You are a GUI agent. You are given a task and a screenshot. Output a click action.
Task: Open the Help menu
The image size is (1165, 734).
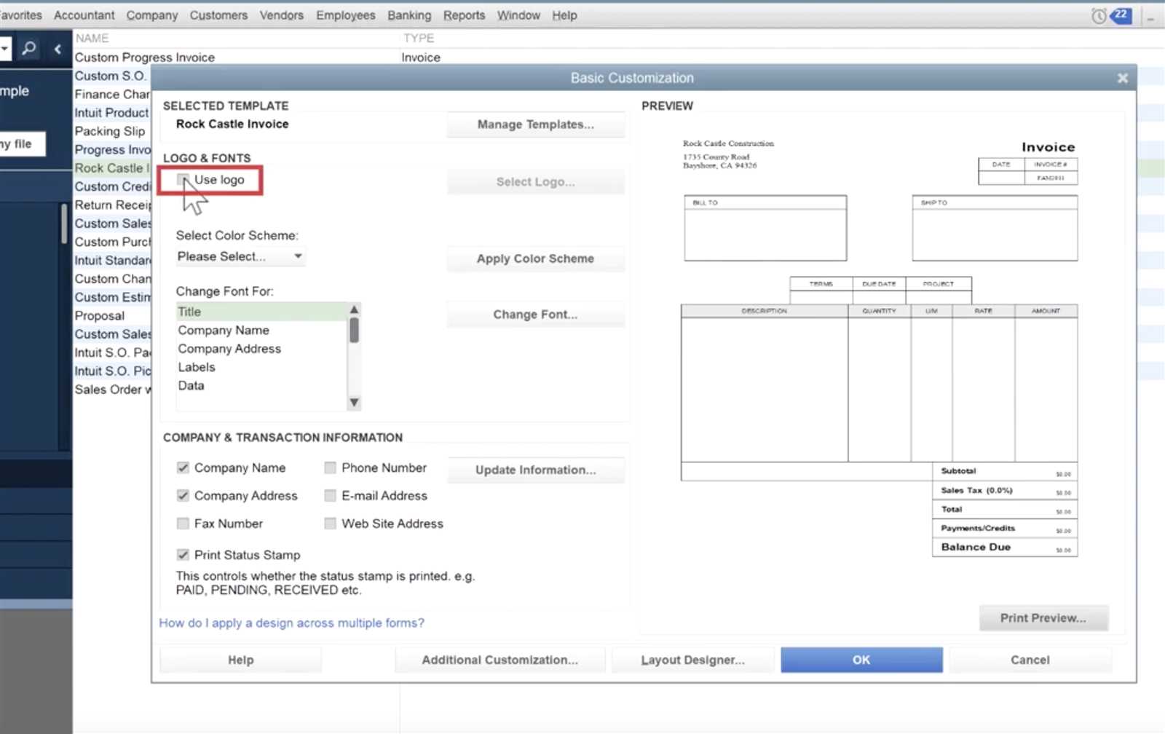point(564,15)
